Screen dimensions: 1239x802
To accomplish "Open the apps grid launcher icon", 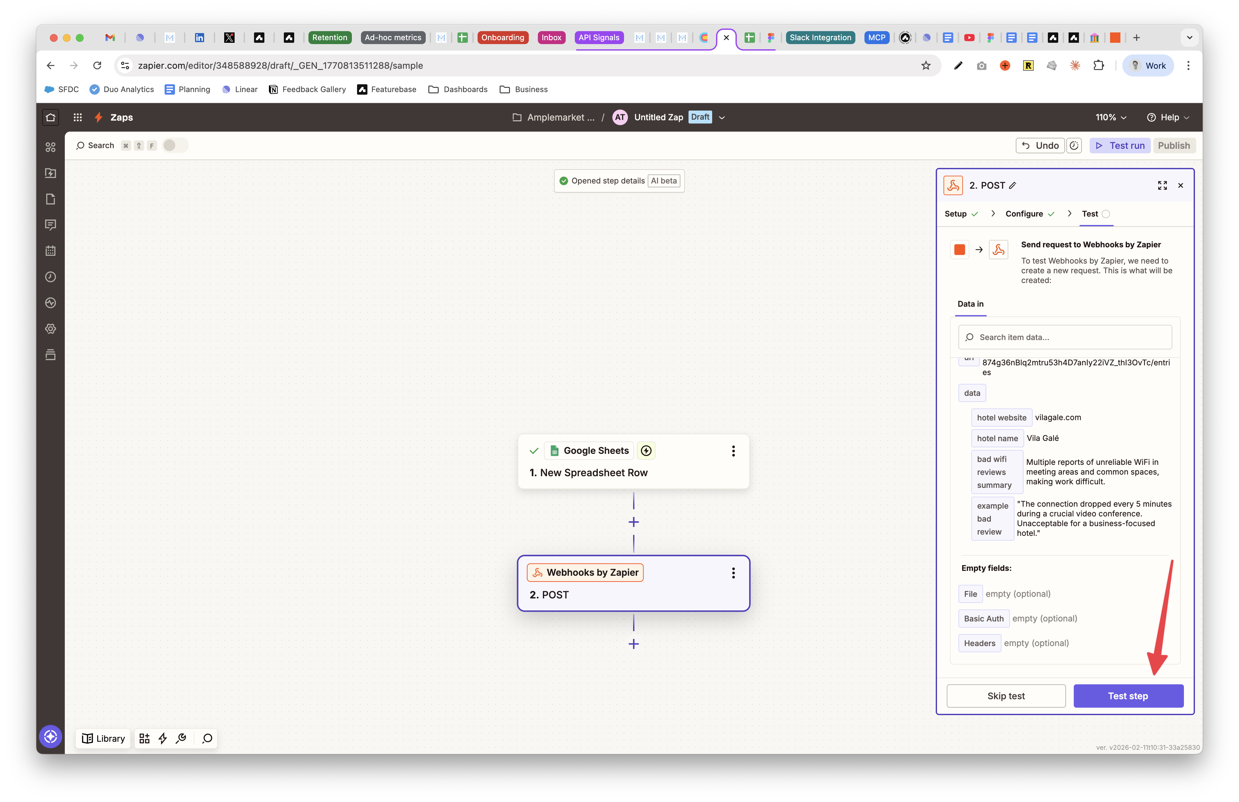I will click(77, 117).
